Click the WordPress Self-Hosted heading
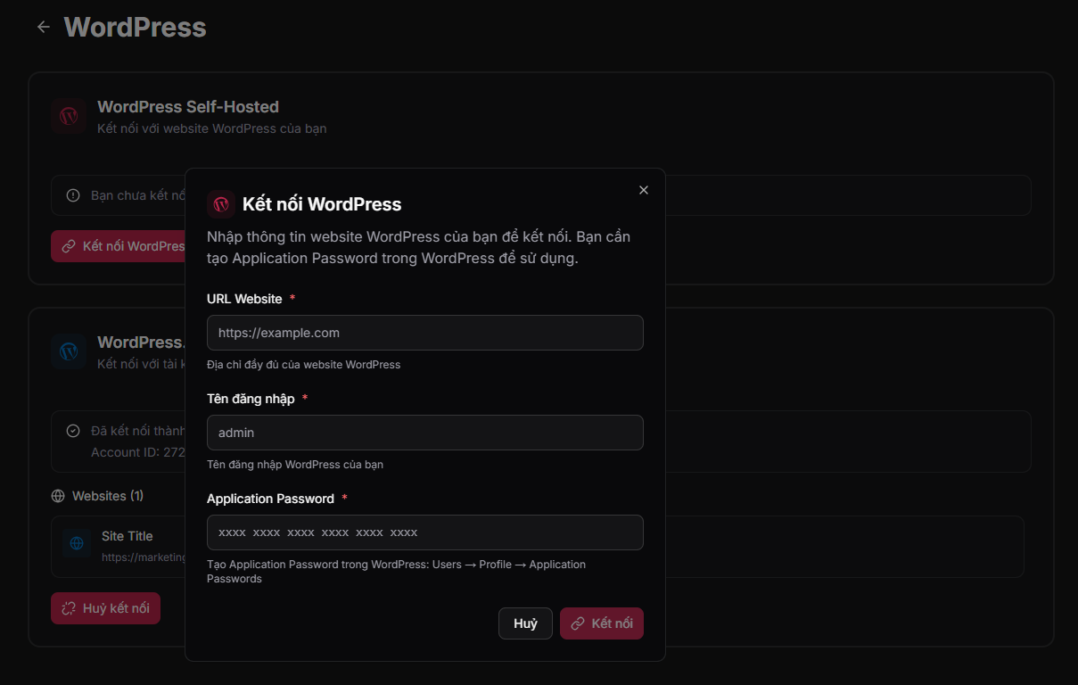This screenshot has width=1078, height=685. (188, 107)
